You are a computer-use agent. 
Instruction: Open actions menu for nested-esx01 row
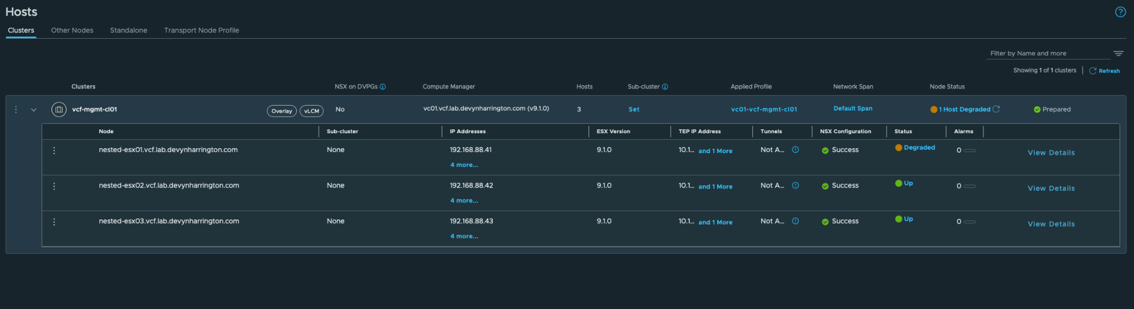[x=54, y=150]
